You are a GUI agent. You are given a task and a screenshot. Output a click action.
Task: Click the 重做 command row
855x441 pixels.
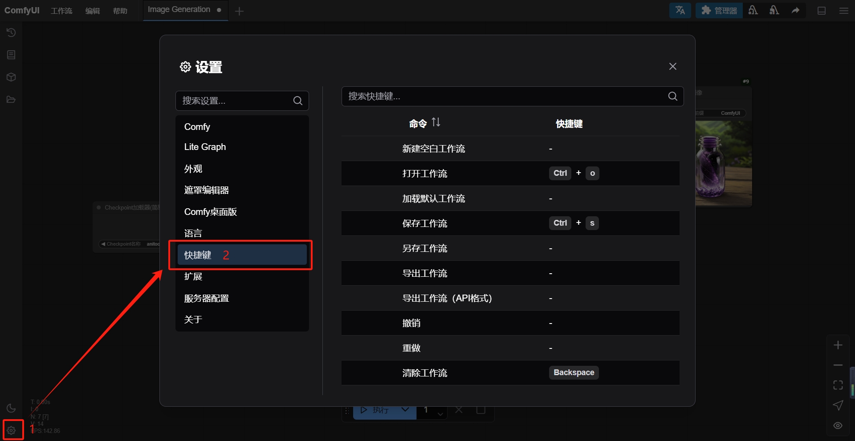tap(510, 348)
